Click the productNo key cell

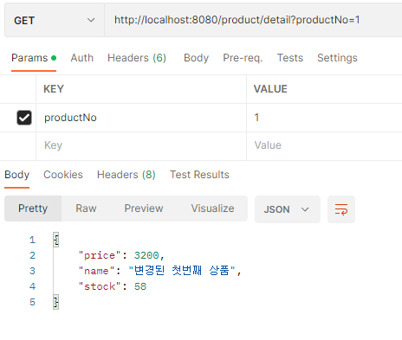(141, 118)
